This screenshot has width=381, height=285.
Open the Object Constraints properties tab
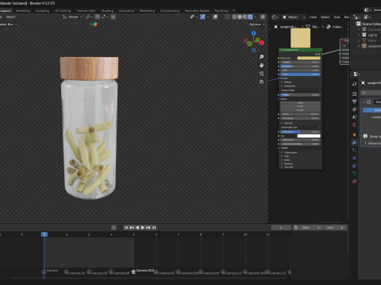[x=355, y=165]
